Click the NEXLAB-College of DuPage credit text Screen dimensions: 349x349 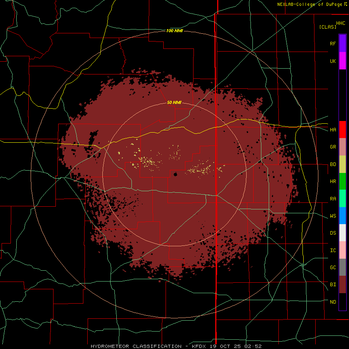(309, 4)
